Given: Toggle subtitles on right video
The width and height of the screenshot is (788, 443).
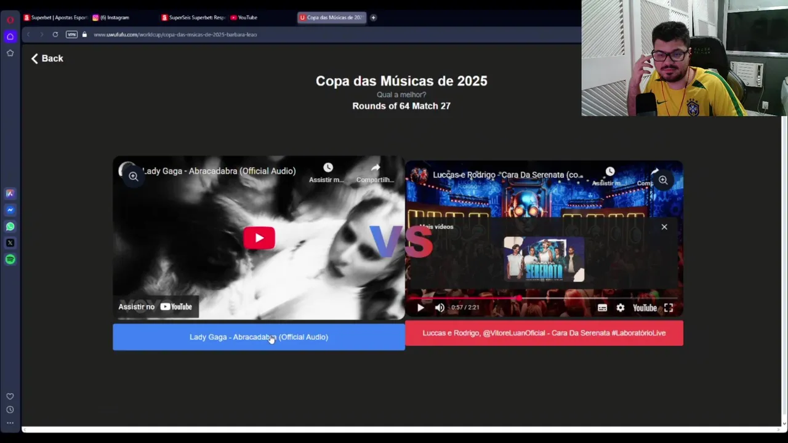Looking at the screenshot, I should point(602,308).
